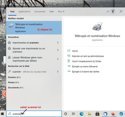Open Laisser Windows gérer mon imprimante par défaut
125x117 pixels.
tap(34, 59)
